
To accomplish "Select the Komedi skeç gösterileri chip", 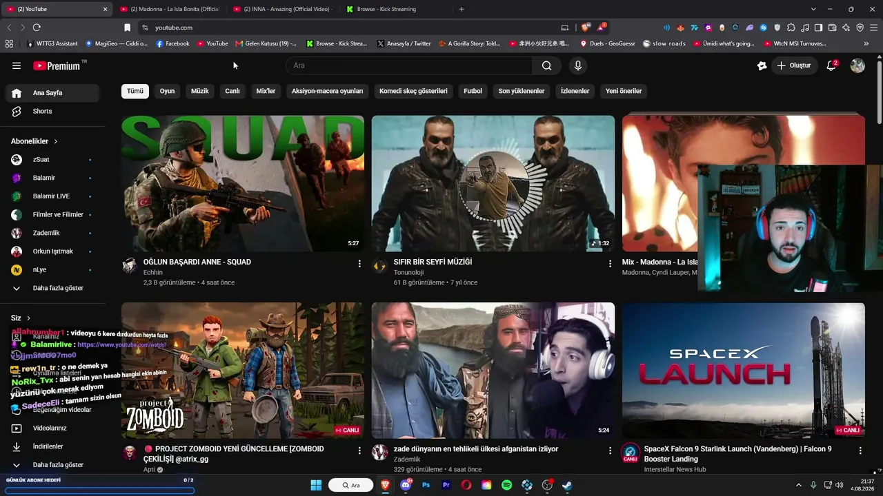I will pos(413,91).
